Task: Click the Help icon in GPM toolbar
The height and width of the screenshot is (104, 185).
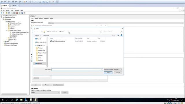Action: coord(22,13)
